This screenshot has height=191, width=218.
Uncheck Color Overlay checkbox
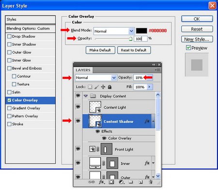9,100
